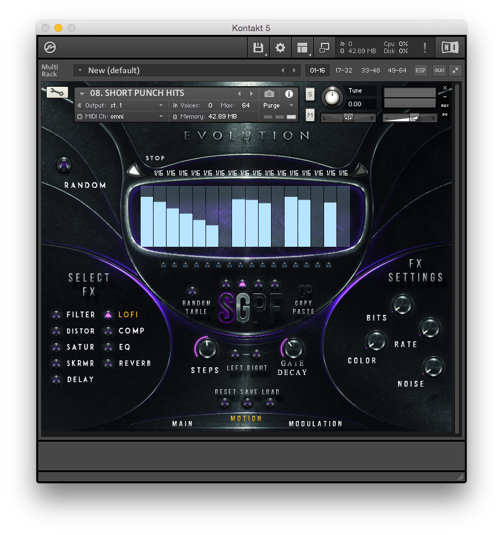Enable the FILTER effect toggle
This screenshot has width=503, height=535.
pyautogui.click(x=56, y=315)
